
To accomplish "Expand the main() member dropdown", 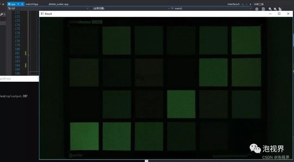I will point(250,8).
